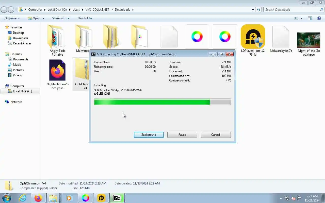
Task: Click the green extraction progress bar
Action: [x=162, y=102]
